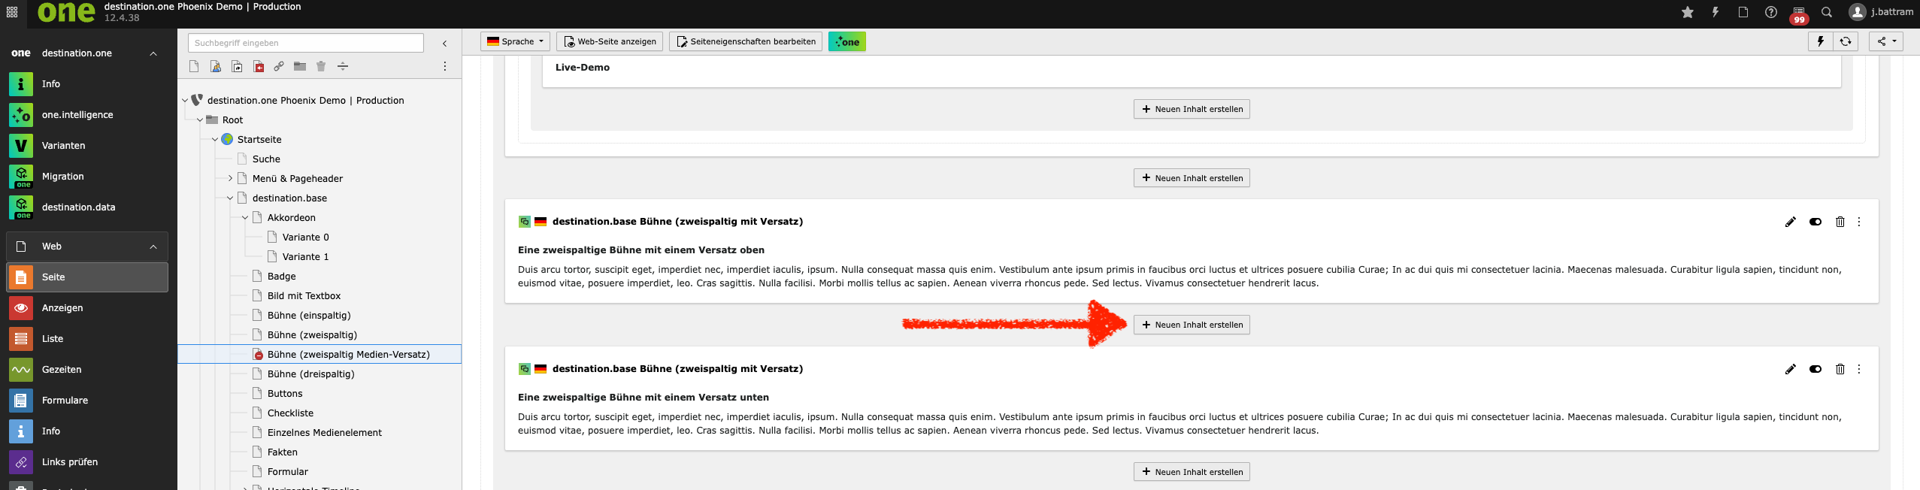Click the trash icon in page tree toolbar
This screenshot has width=1920, height=490.
coord(321,66)
